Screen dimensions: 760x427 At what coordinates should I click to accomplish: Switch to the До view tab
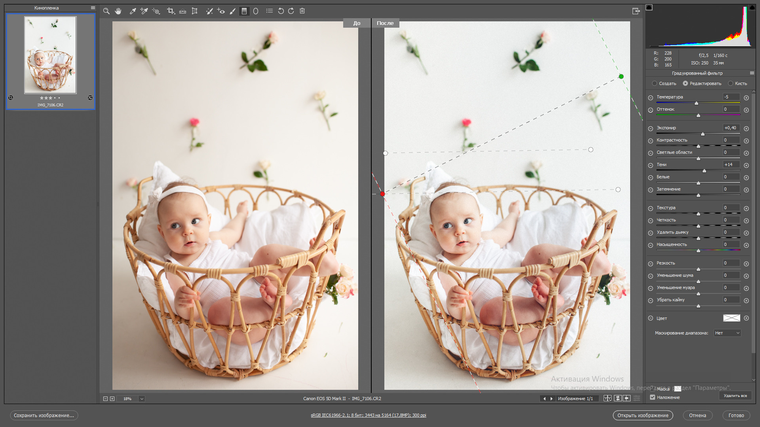coord(356,23)
